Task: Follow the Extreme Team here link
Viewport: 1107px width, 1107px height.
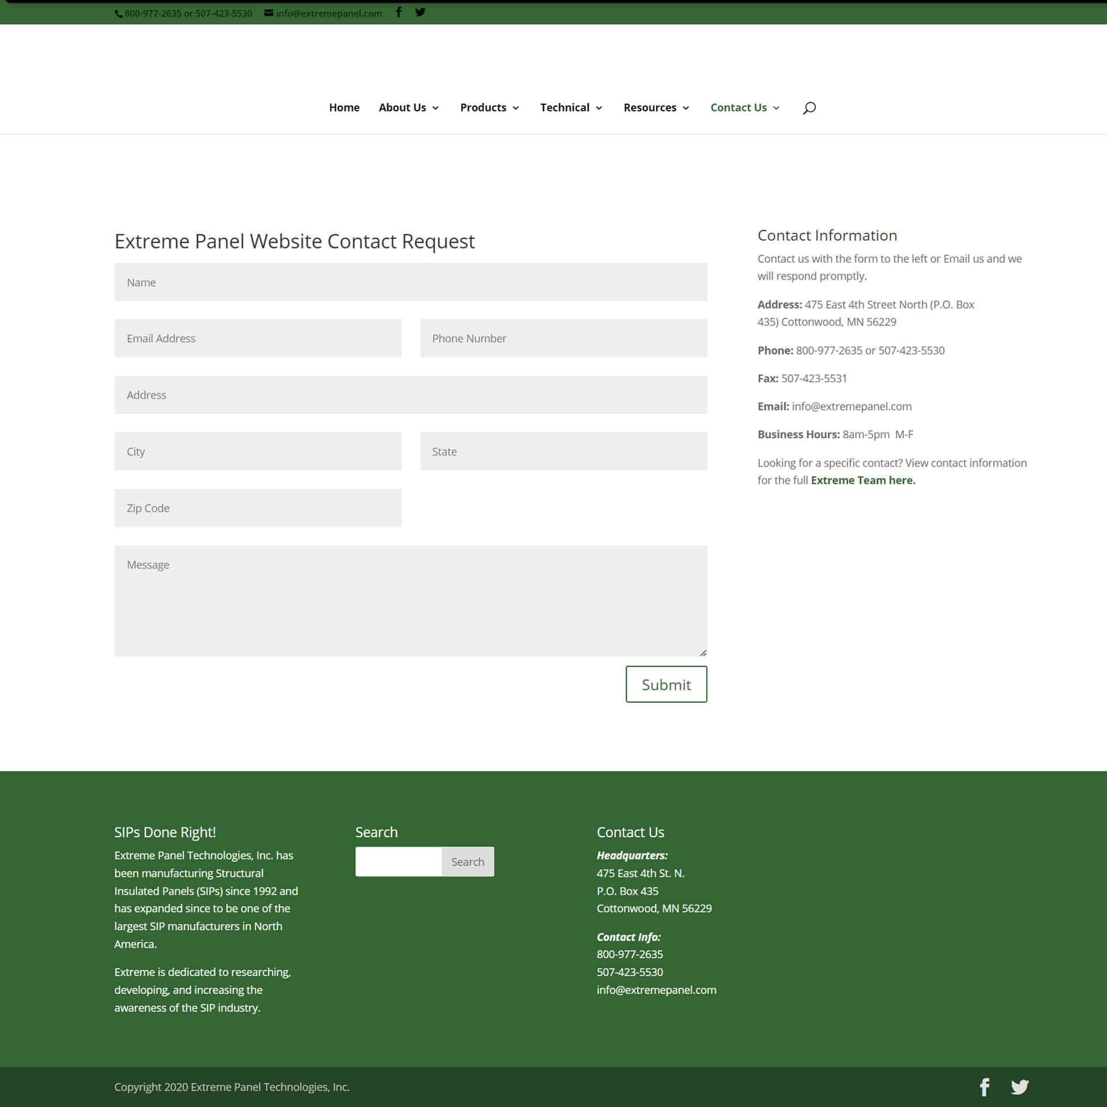Action: click(863, 480)
